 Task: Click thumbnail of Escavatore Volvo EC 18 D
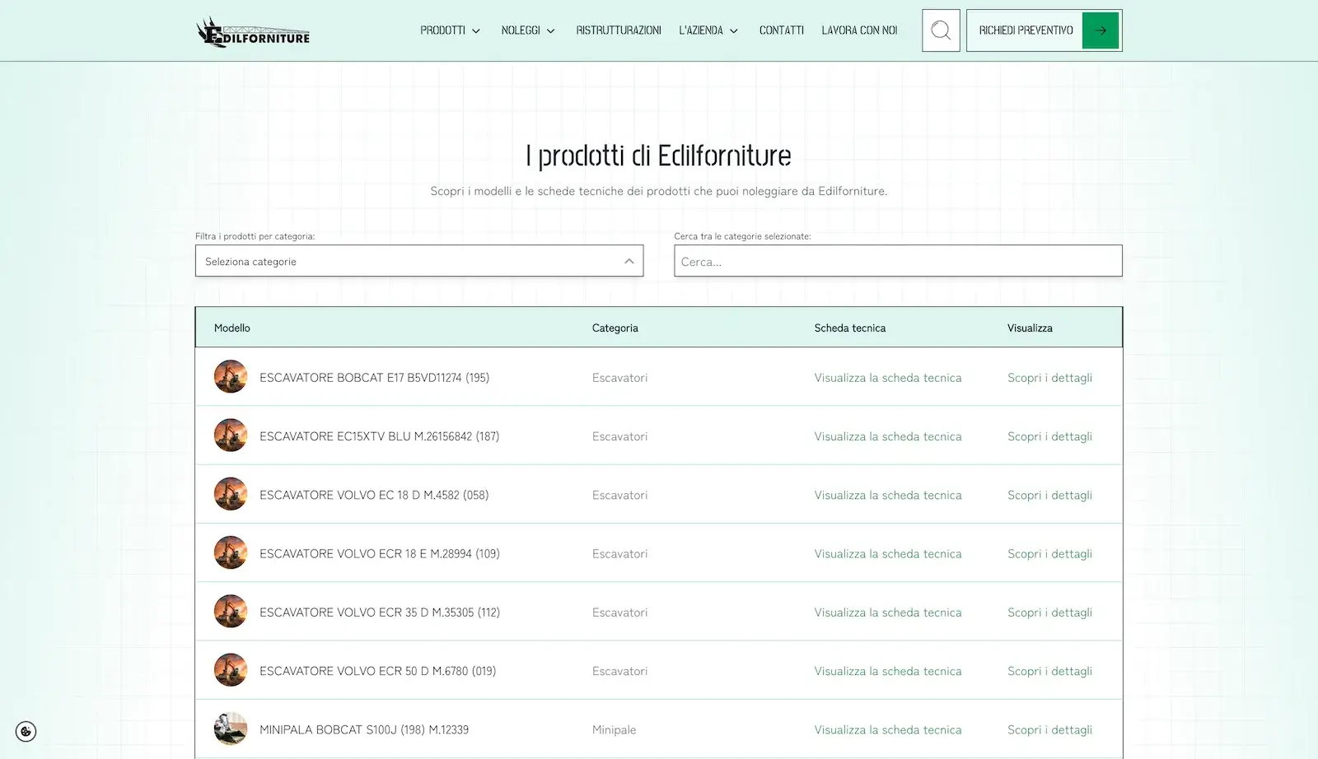pyautogui.click(x=231, y=494)
